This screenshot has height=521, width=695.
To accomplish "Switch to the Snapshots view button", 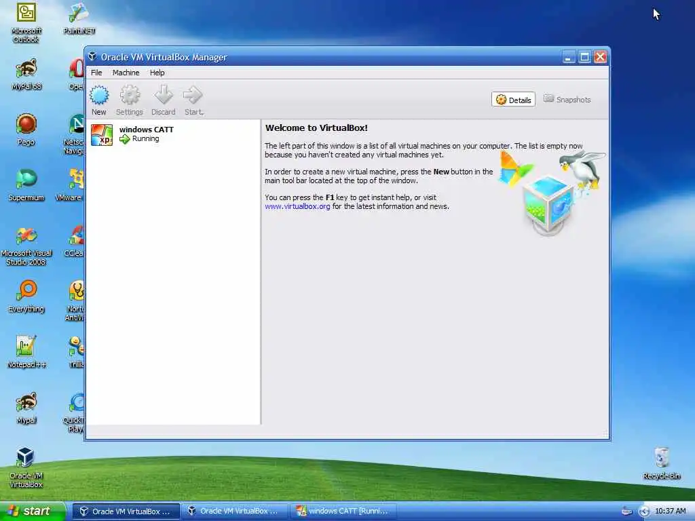I will pos(567,100).
